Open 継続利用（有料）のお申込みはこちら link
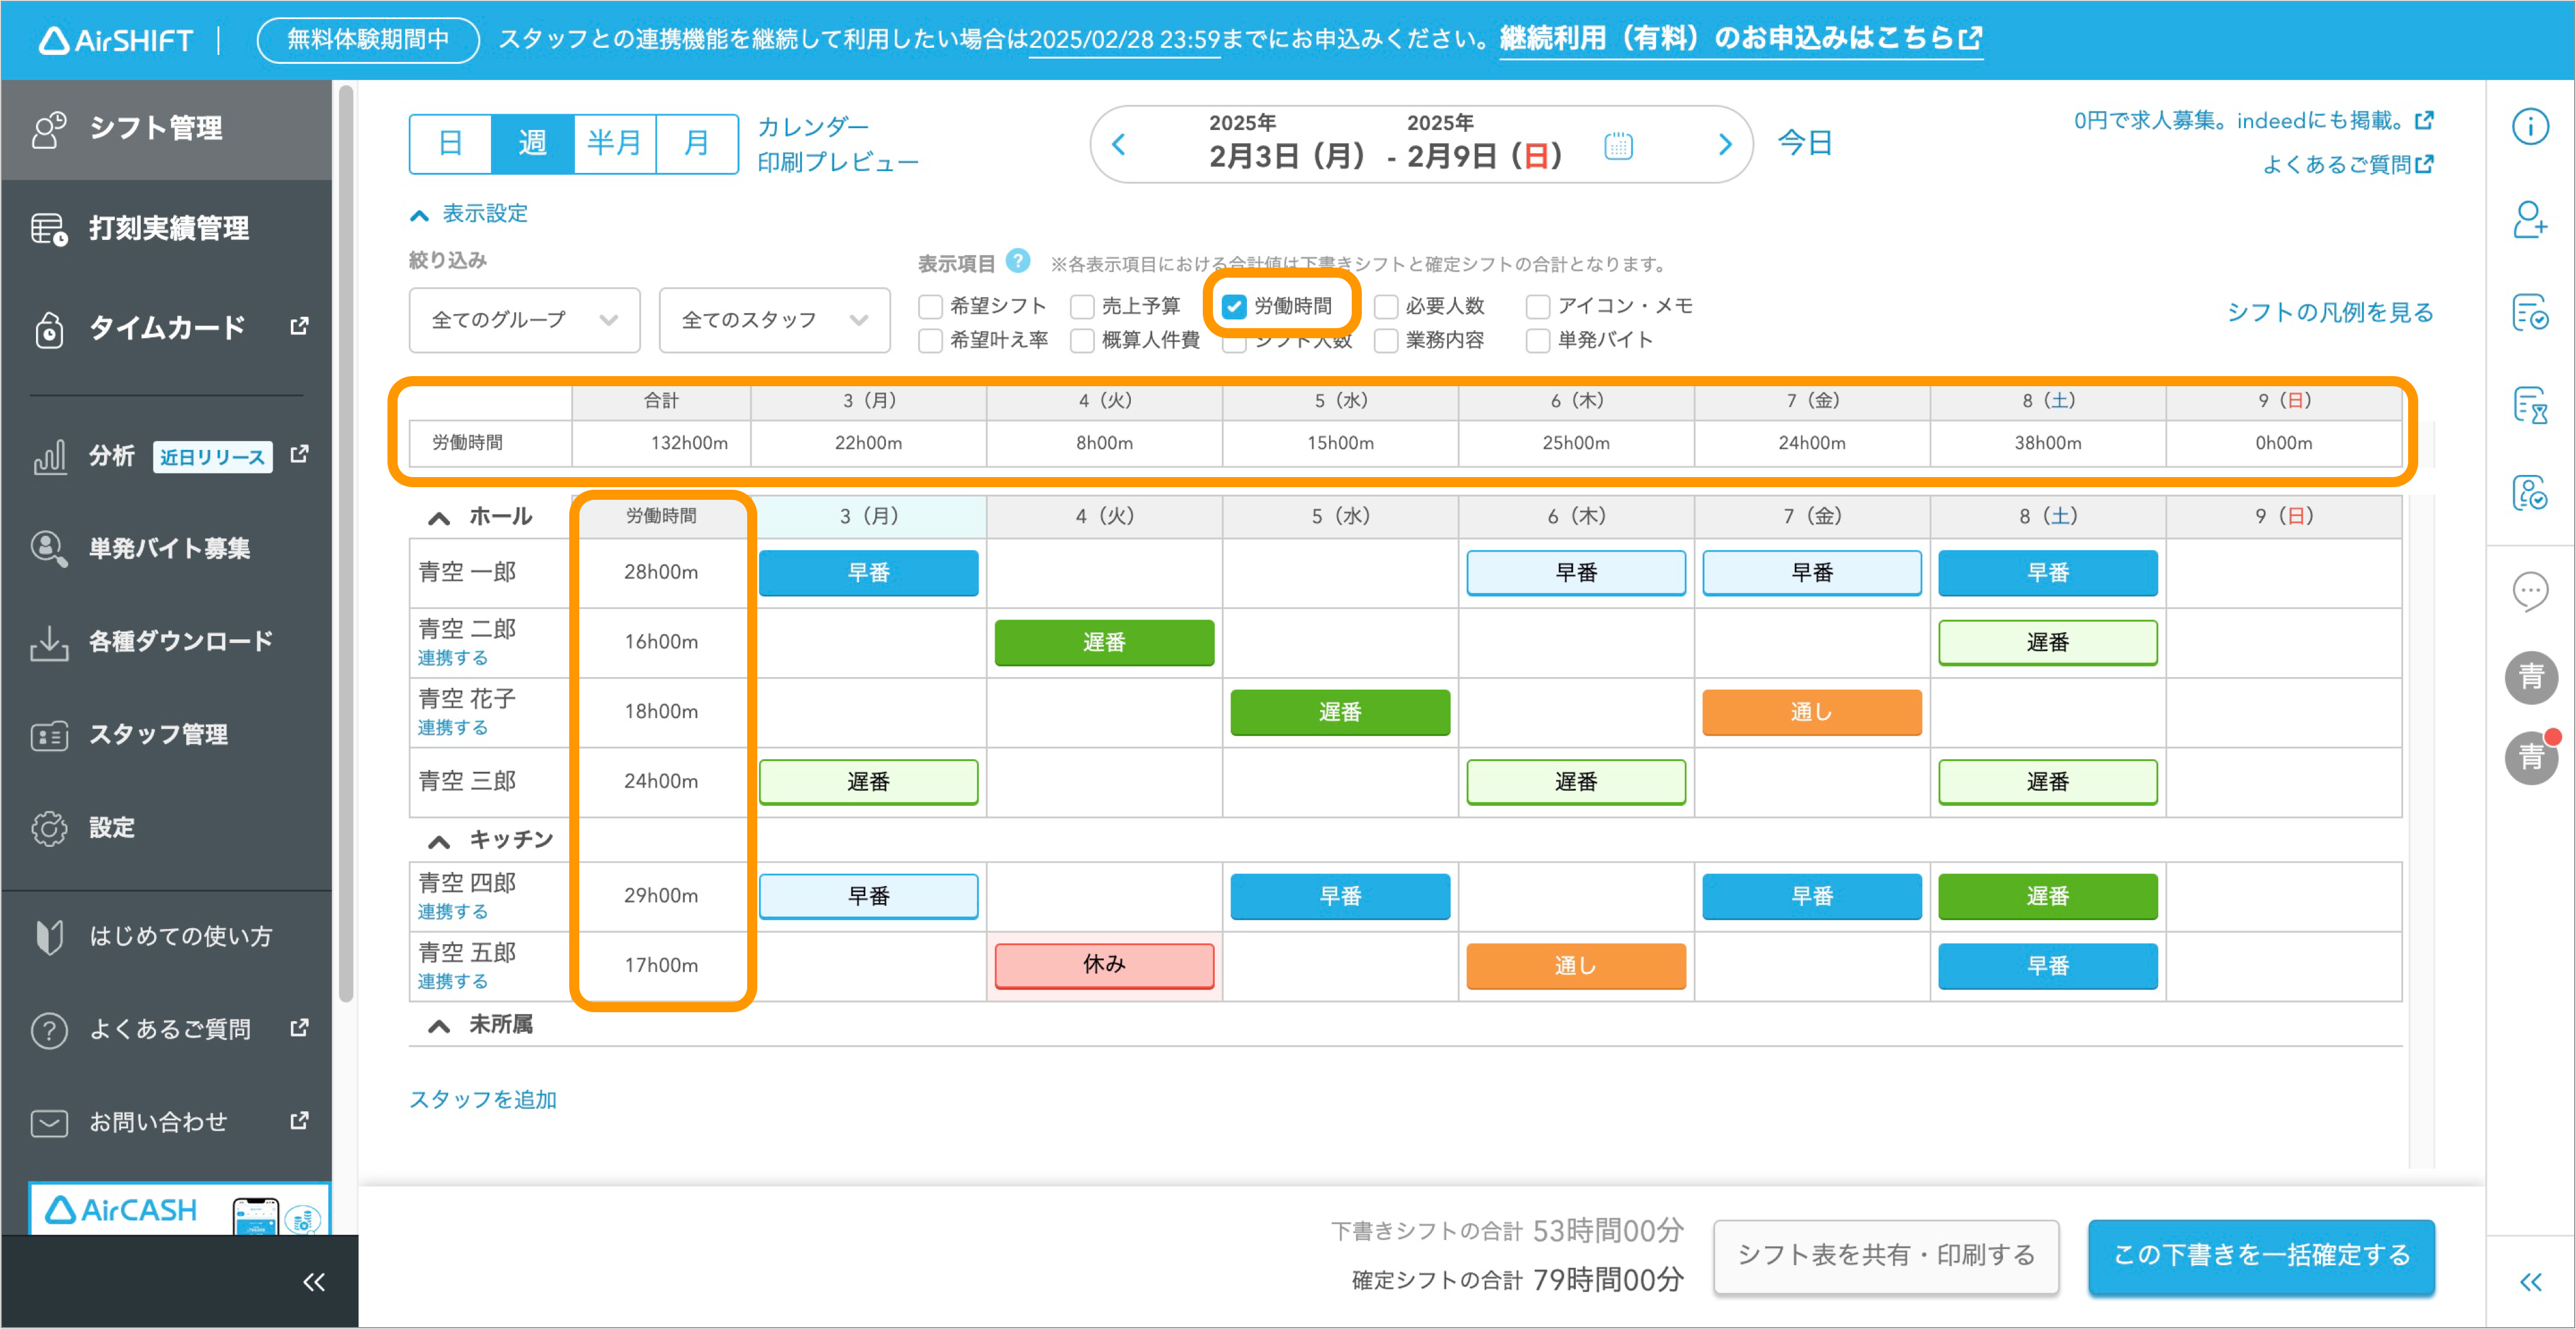The height and width of the screenshot is (1329, 2576). pyautogui.click(x=1740, y=38)
